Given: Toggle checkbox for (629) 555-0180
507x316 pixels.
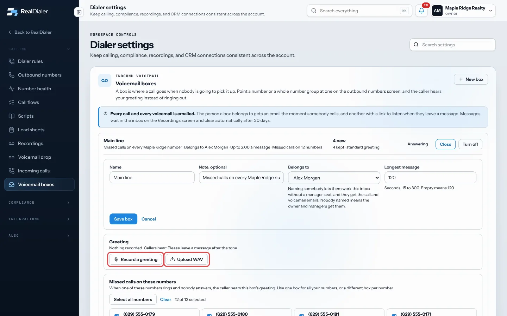Looking at the screenshot, I should pos(209,315).
